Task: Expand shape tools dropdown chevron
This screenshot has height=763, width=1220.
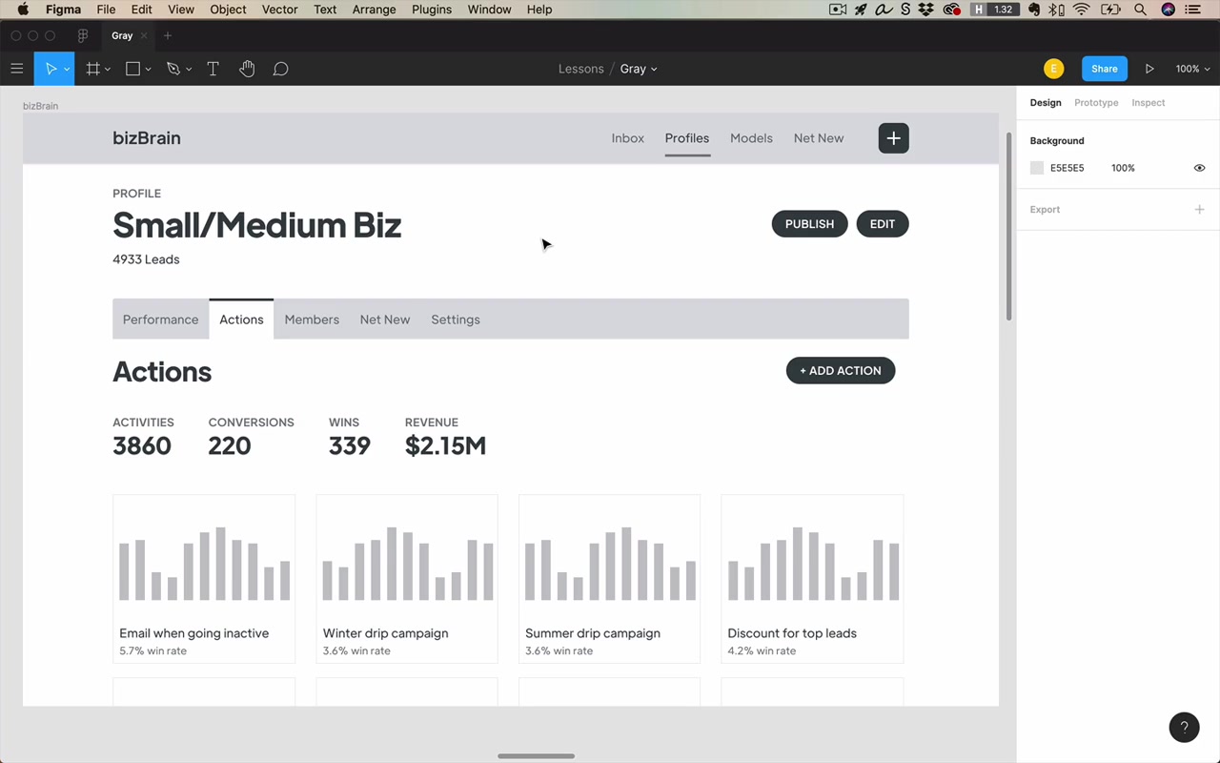Action: pos(149,70)
